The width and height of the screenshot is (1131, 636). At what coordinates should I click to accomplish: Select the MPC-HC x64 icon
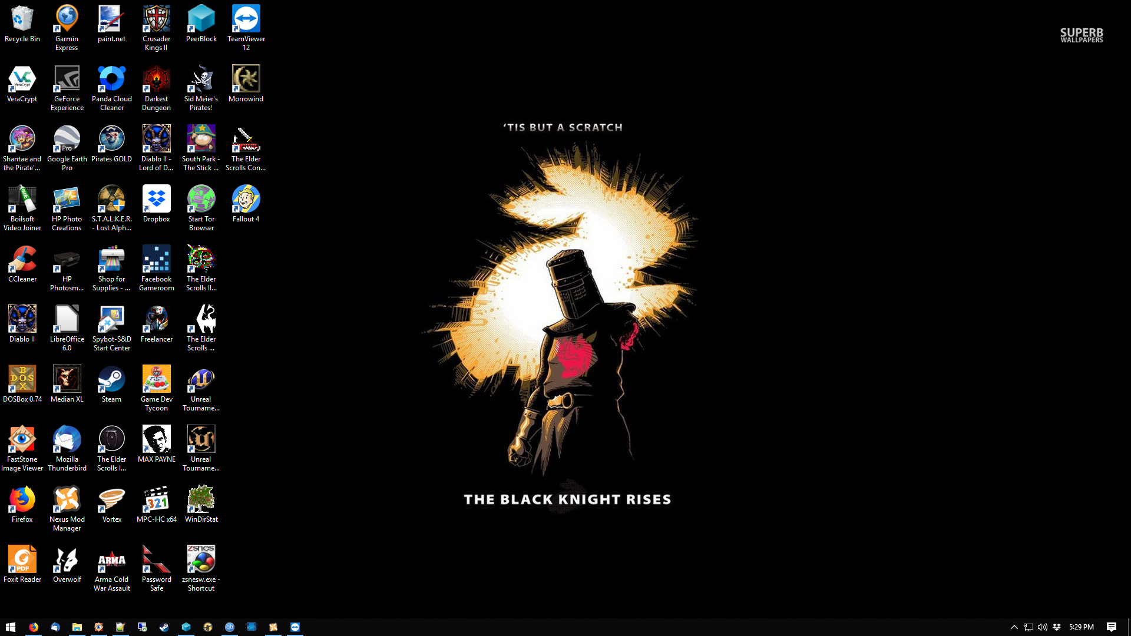[157, 505]
